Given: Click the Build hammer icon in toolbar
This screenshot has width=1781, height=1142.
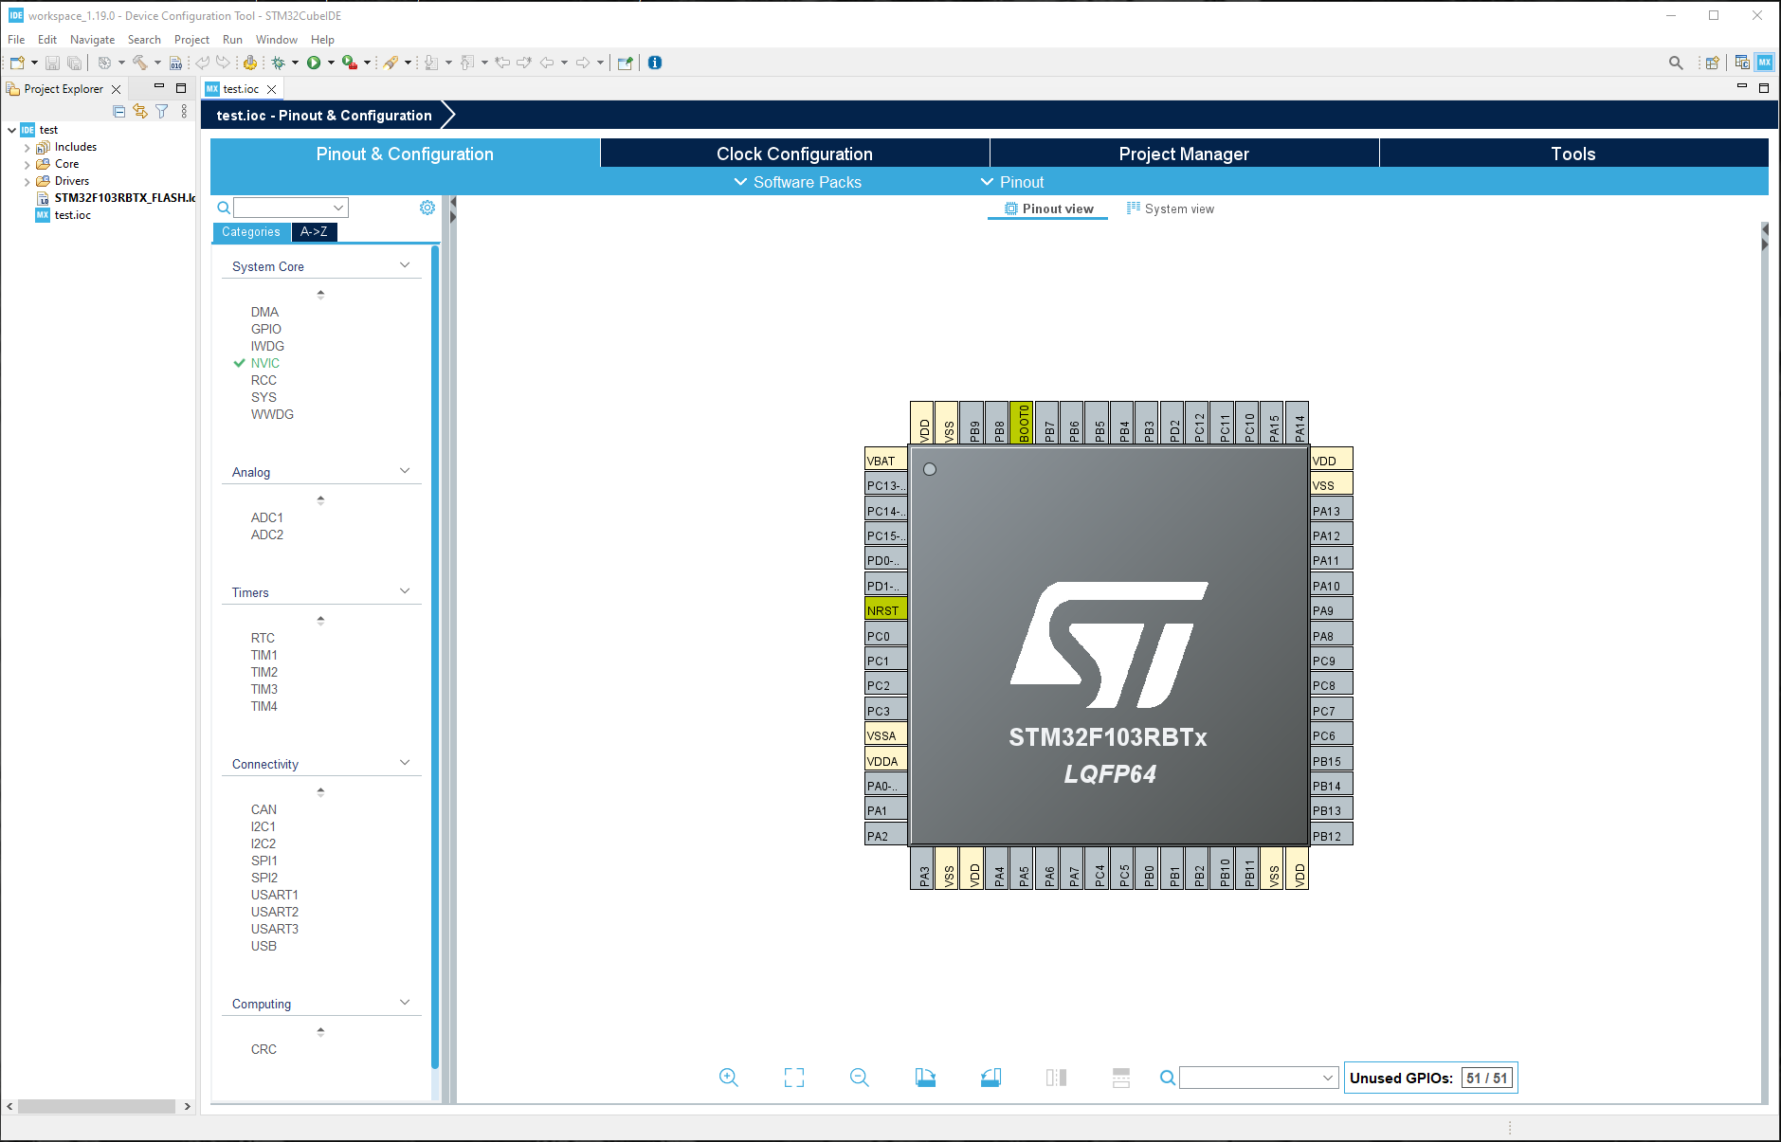Looking at the screenshot, I should click(139, 63).
